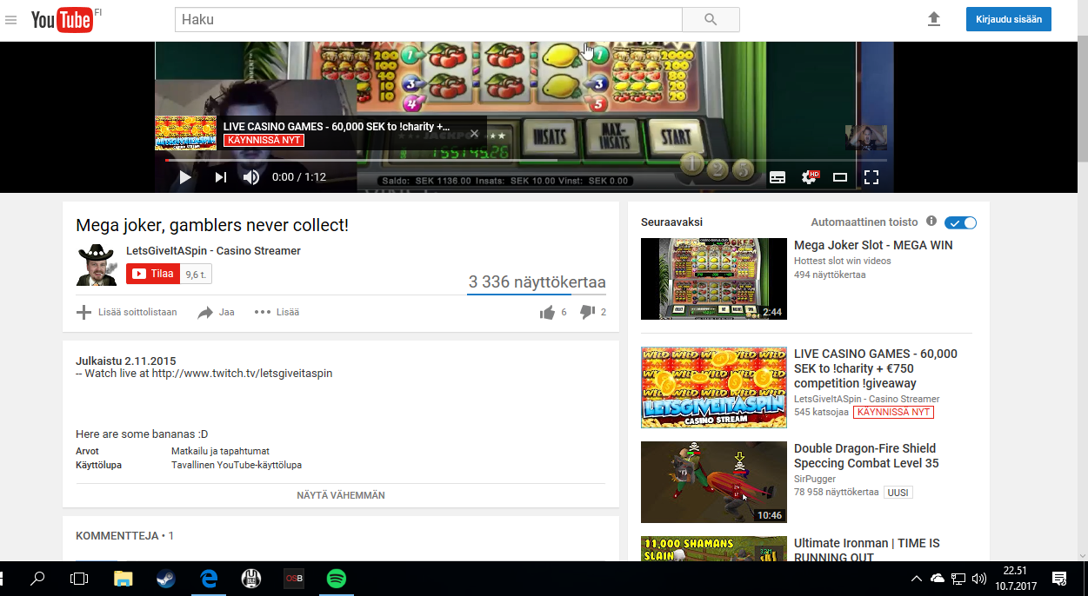Click the SirPugger channel name
Image resolution: width=1088 pixels, height=596 pixels.
click(x=815, y=479)
